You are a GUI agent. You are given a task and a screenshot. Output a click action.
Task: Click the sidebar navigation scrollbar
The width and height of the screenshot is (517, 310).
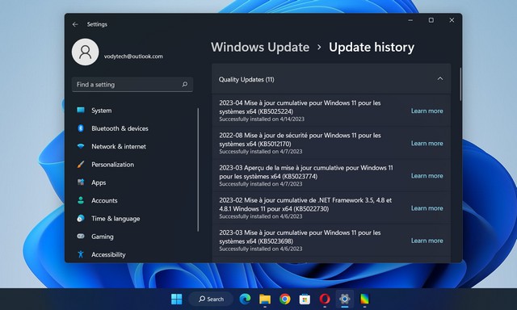(198, 170)
